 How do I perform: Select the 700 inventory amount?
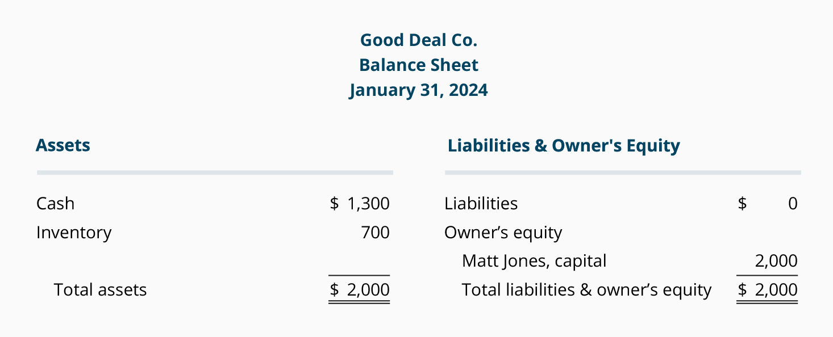(376, 233)
